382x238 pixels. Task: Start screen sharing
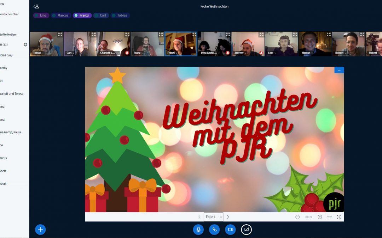tap(247, 230)
